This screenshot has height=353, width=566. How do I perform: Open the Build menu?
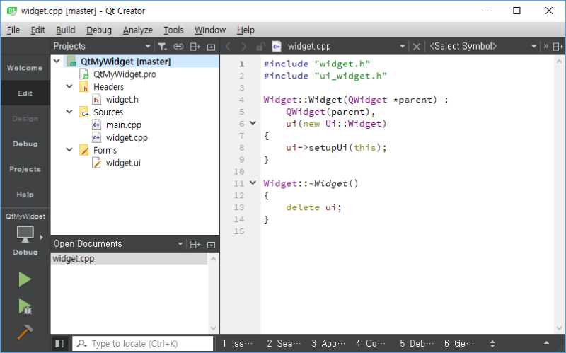[66, 30]
